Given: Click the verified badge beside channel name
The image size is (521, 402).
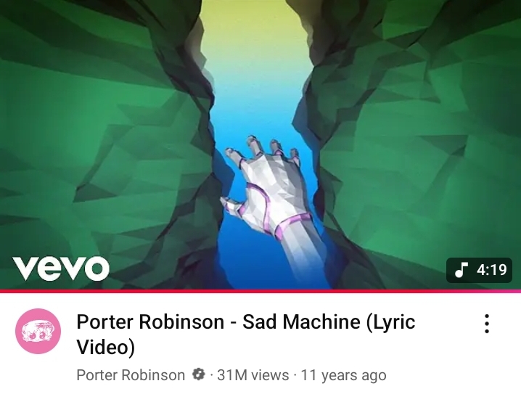Looking at the screenshot, I should pos(198,374).
